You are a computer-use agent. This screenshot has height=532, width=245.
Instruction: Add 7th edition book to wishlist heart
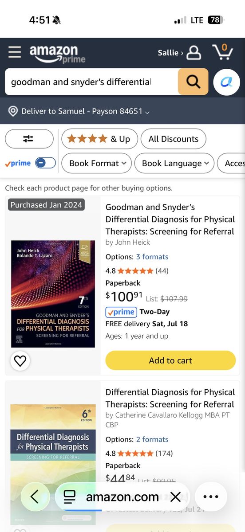coord(20,361)
